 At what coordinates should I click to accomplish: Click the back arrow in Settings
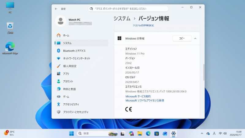coord(56,9)
